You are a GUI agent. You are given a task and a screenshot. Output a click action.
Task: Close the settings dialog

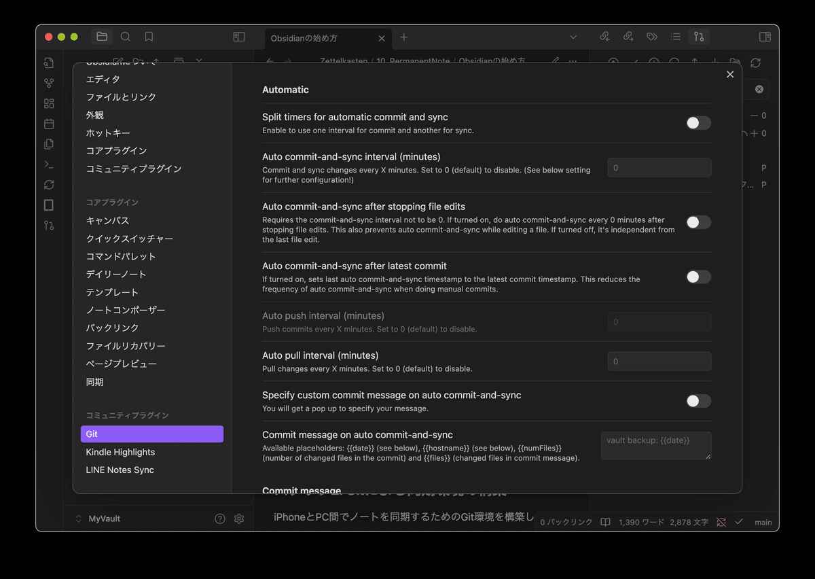[x=730, y=75]
